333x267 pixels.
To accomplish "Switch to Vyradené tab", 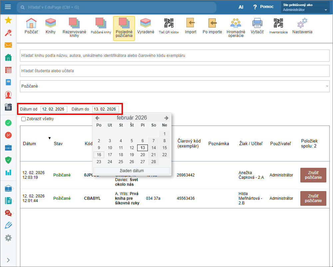I will coord(146,26).
